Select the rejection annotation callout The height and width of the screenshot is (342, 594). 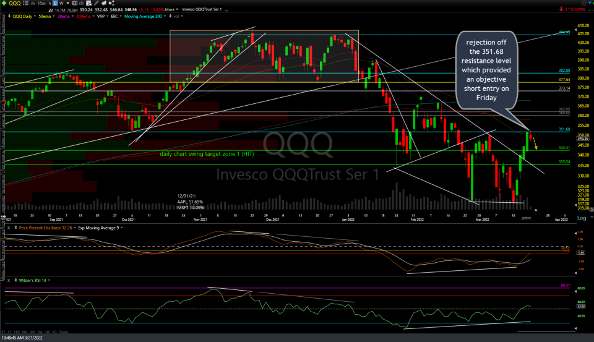[x=486, y=70]
